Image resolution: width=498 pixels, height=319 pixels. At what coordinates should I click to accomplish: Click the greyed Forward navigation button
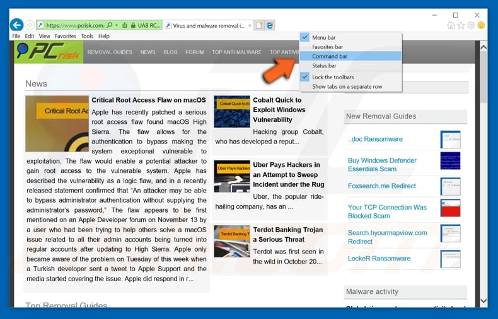29,25
